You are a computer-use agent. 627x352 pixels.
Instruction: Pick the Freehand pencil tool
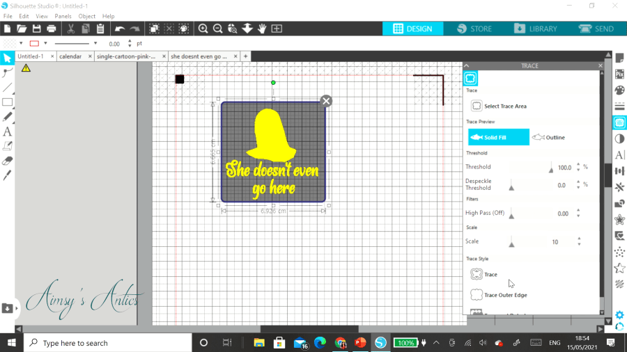coord(7,117)
